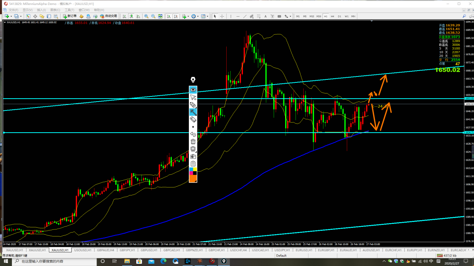The width and height of the screenshot is (474, 266).
Task: Toggle the Terminal panel icon
Action: click(x=49, y=16)
